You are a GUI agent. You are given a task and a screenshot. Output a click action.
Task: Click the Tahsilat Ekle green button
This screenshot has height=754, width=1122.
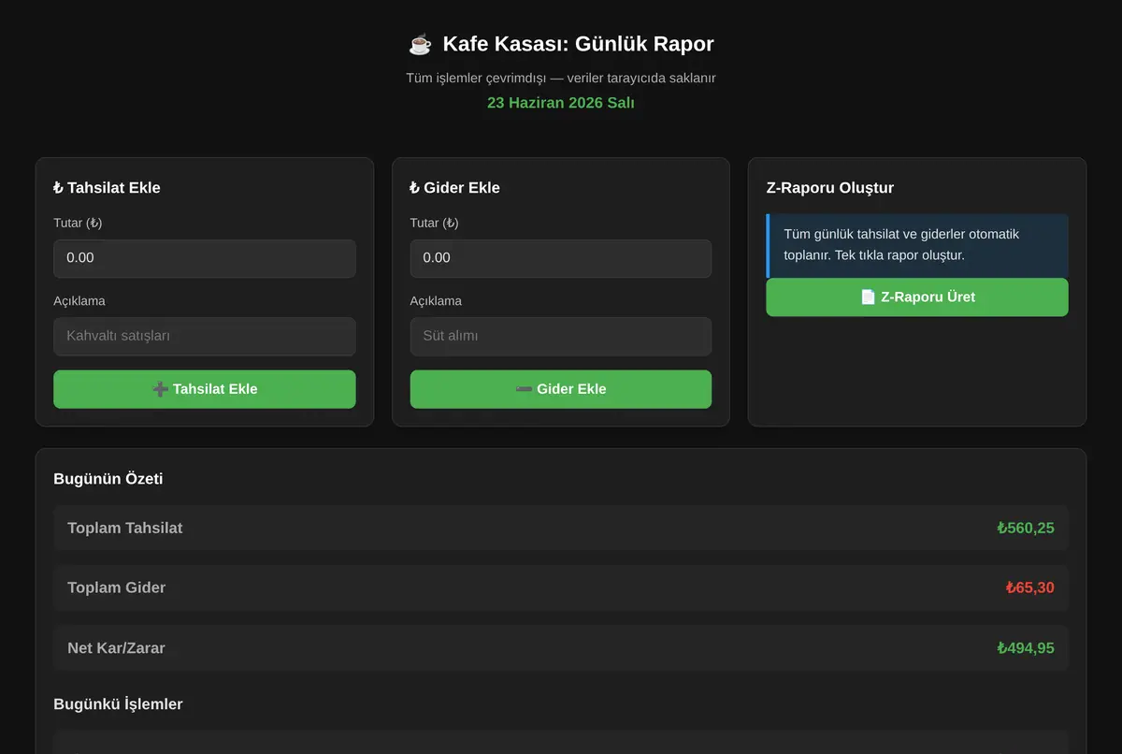click(x=205, y=389)
